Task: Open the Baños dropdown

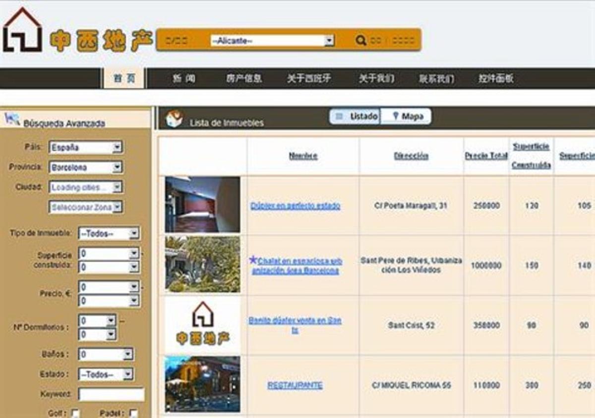Action: [x=106, y=354]
